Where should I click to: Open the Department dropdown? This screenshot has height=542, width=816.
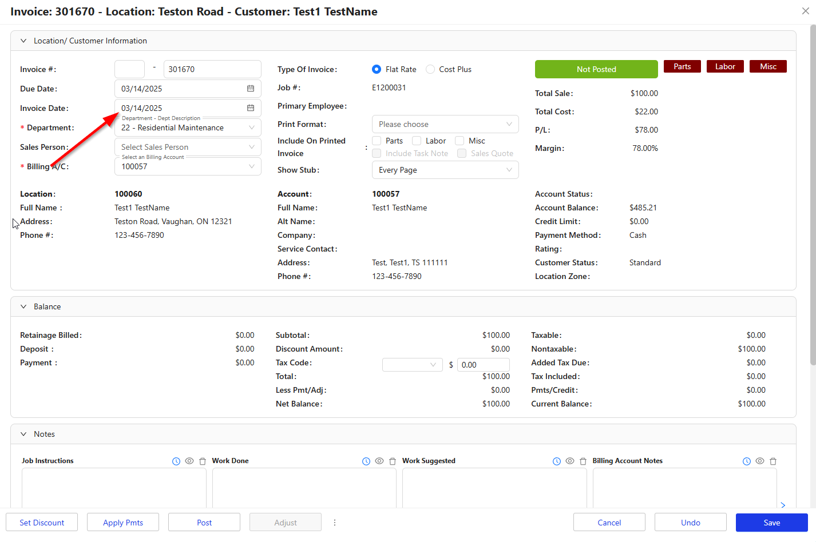[x=188, y=127]
